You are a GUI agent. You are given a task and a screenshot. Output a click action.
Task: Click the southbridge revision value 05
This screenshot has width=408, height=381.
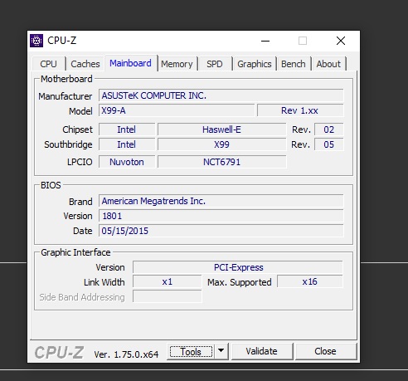pyautogui.click(x=329, y=144)
